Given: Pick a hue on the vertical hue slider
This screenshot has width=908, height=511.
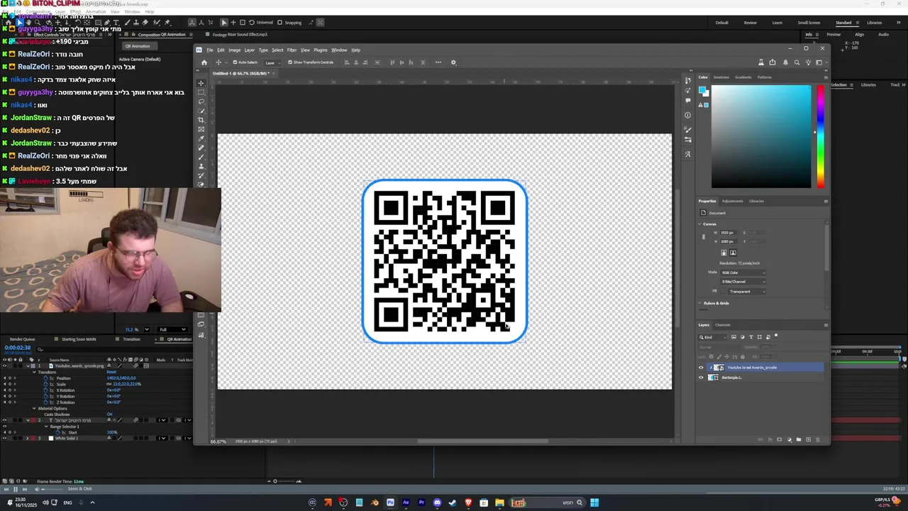Looking at the screenshot, I should [821, 136].
